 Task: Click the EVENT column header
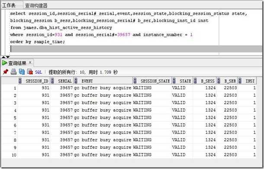103,81
